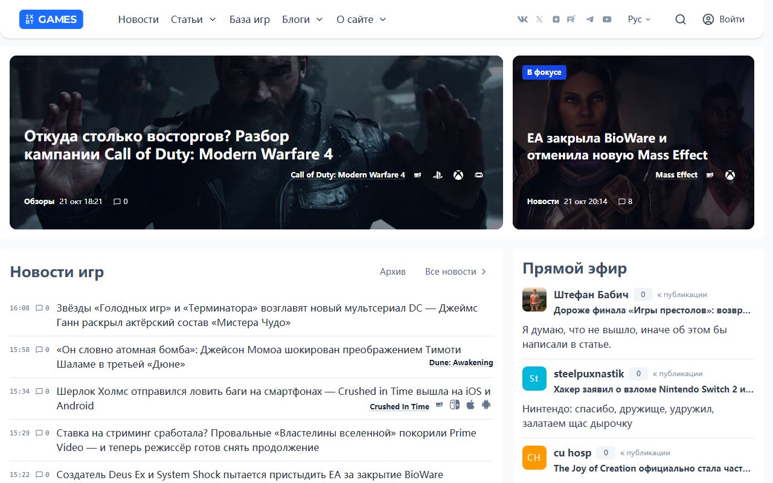Click Apple iOS icon beside Crushed In Time
The width and height of the screenshot is (773, 483).
point(470,405)
